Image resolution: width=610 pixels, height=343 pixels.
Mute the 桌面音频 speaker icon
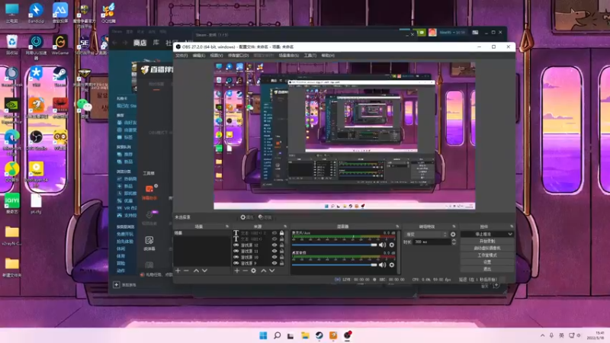coord(383,264)
